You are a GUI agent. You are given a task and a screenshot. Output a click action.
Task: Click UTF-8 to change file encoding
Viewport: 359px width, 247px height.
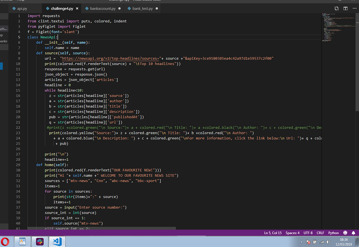click(308, 233)
